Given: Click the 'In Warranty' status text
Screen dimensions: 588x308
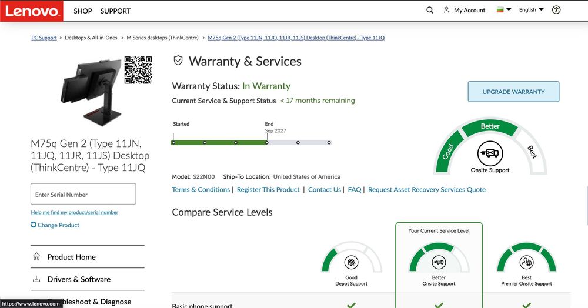Looking at the screenshot, I should point(266,86).
